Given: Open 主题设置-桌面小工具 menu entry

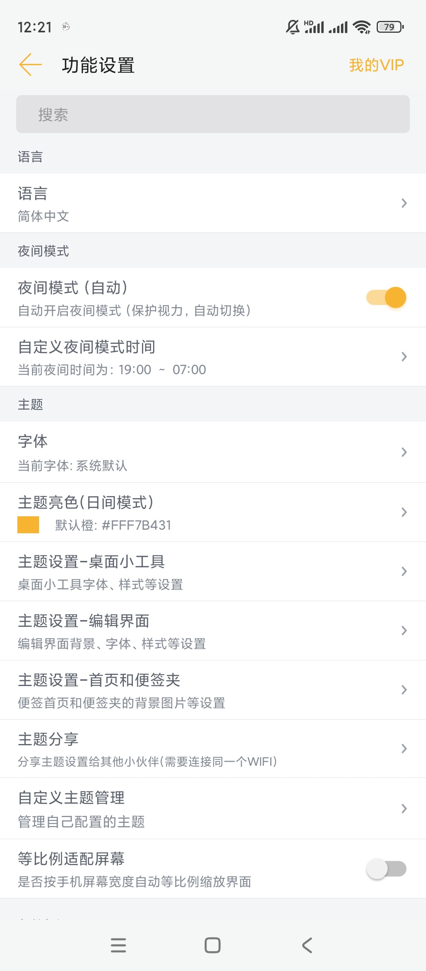Looking at the screenshot, I should coord(213,572).
